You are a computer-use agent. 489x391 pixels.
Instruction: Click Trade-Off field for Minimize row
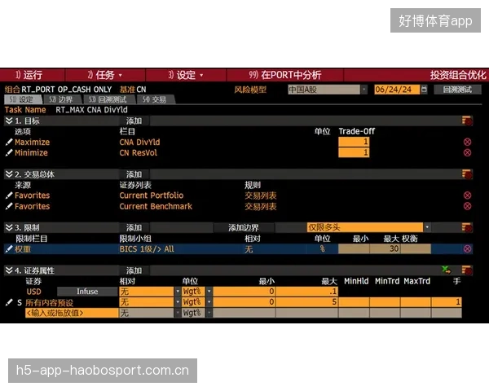point(354,153)
